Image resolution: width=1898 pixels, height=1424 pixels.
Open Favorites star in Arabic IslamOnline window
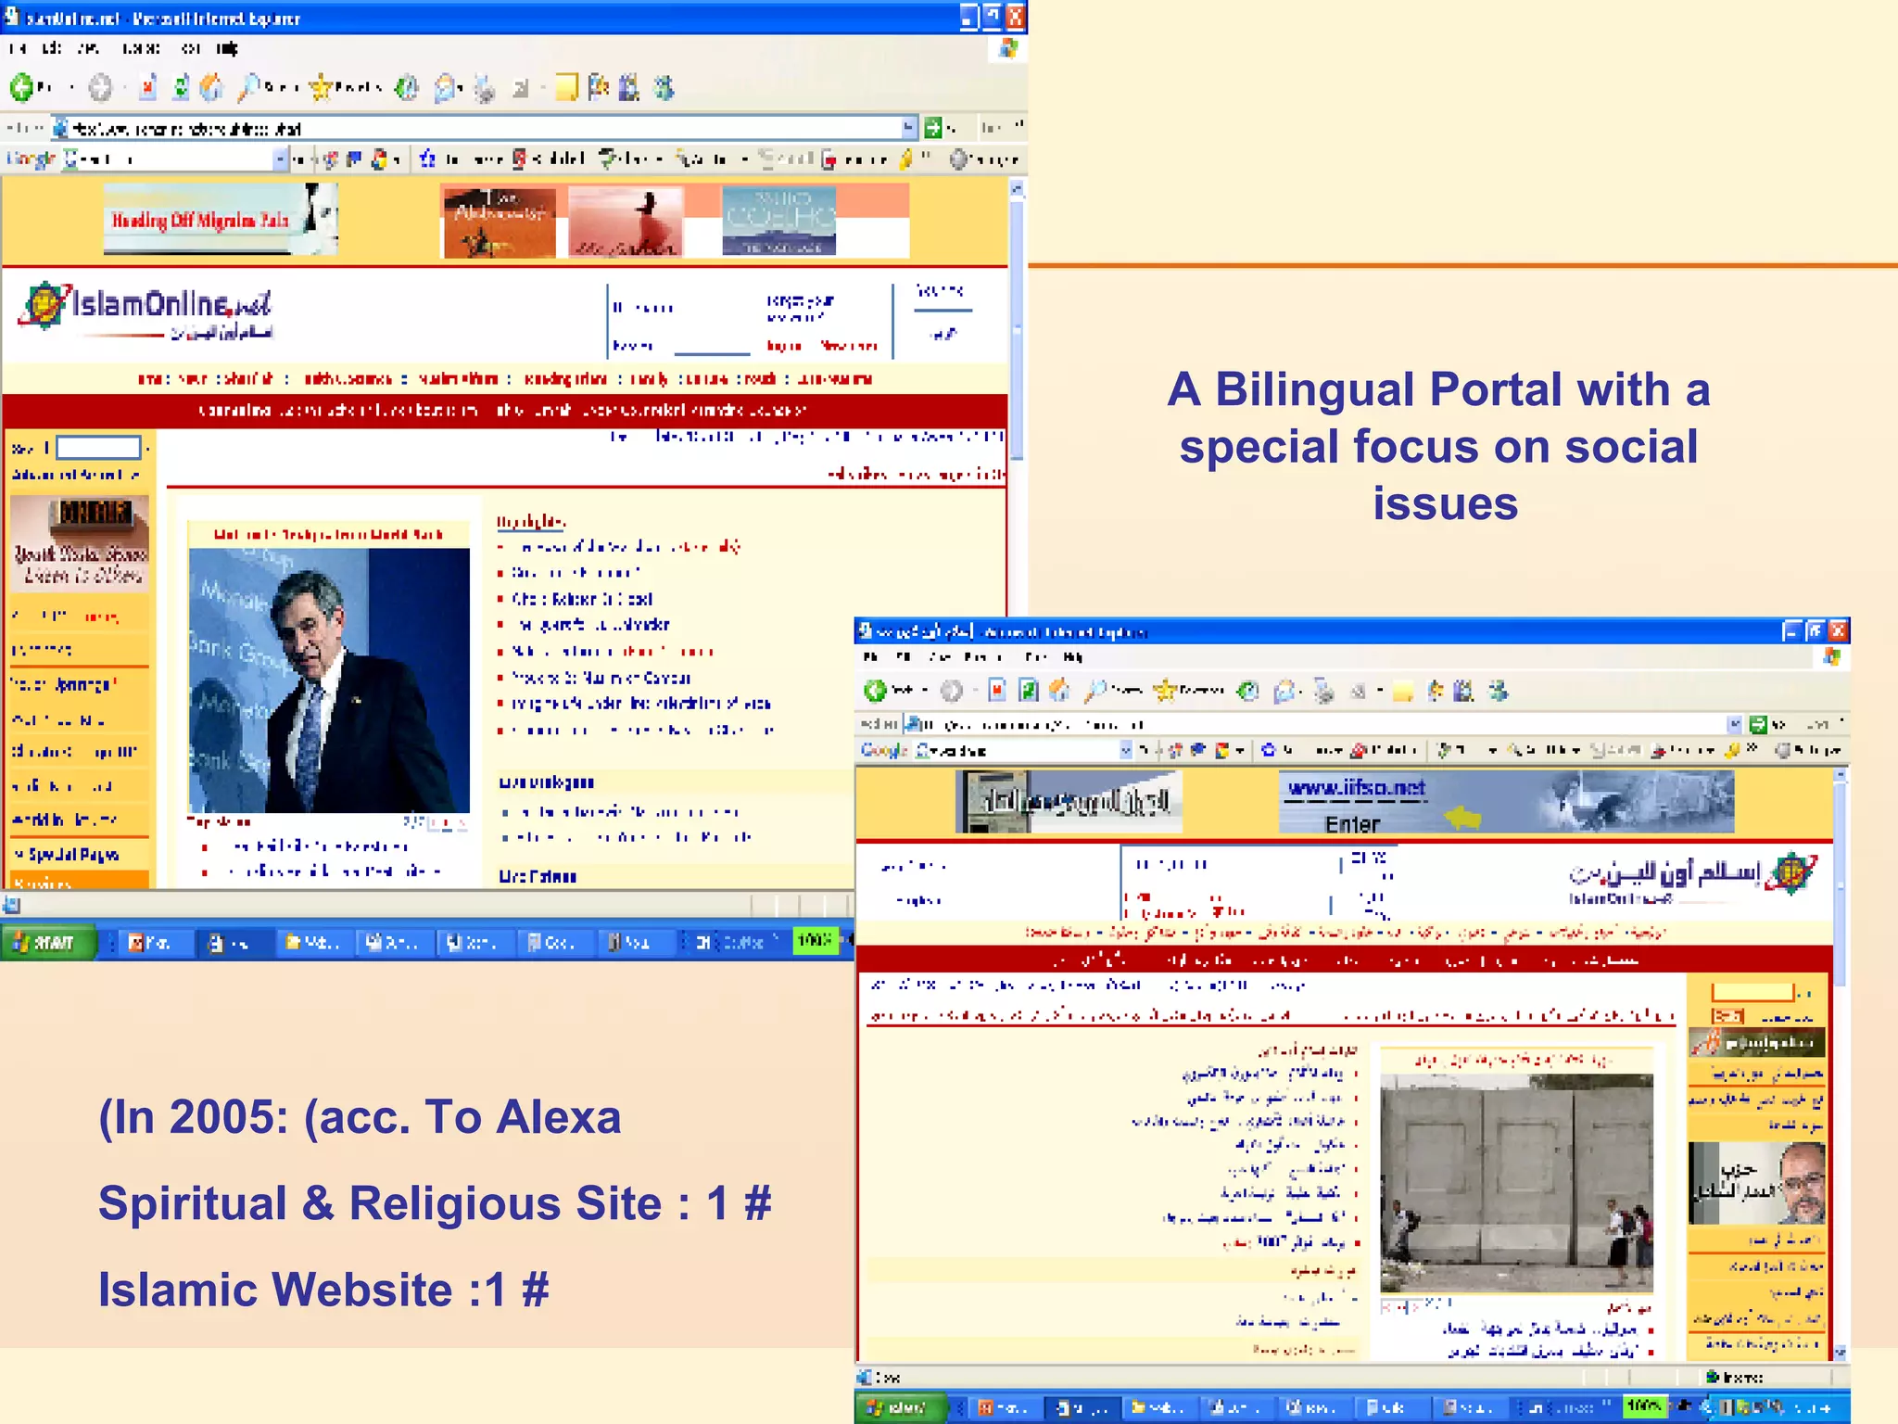pyautogui.click(x=1188, y=691)
